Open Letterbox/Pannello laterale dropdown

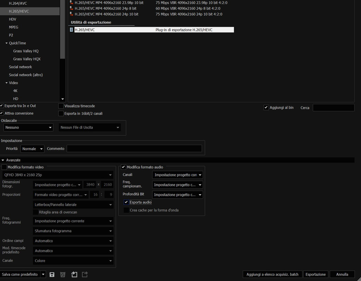click(x=73, y=204)
